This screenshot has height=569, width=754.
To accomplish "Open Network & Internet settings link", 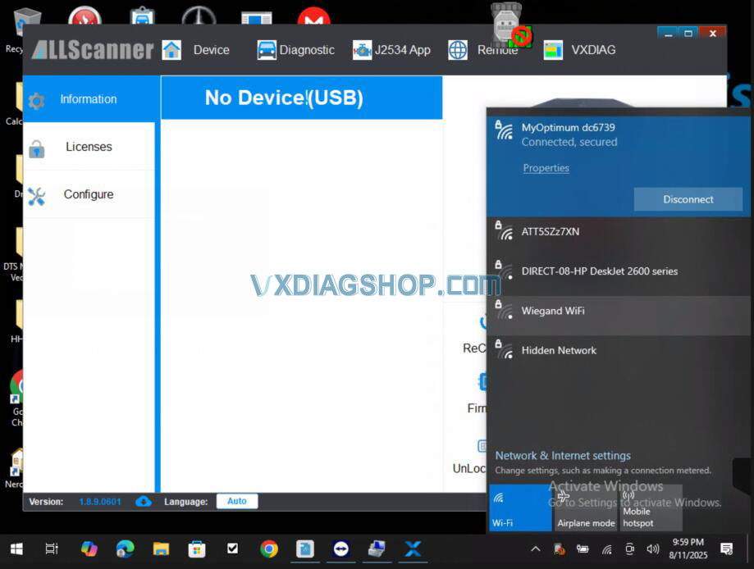I will (563, 455).
